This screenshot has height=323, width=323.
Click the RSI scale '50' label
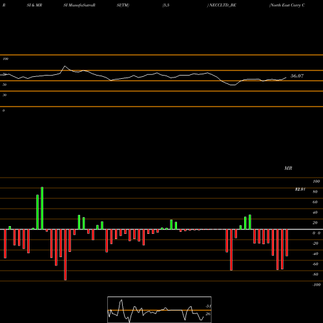click(5, 85)
